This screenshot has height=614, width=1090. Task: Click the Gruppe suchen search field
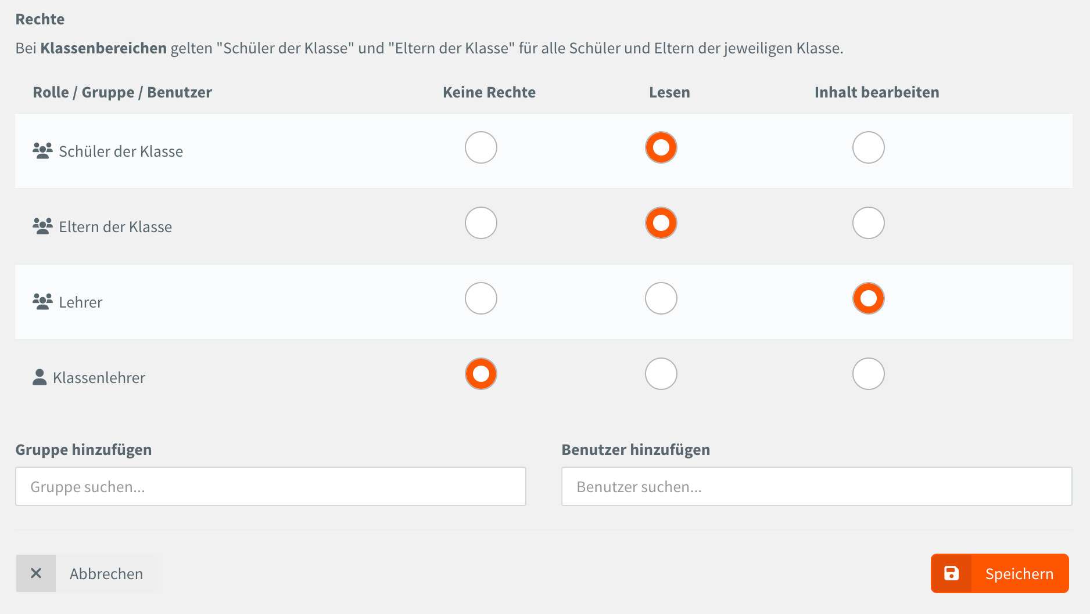point(271,486)
